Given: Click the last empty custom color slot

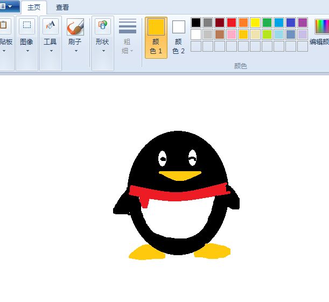Looking at the screenshot, I should (303, 46).
